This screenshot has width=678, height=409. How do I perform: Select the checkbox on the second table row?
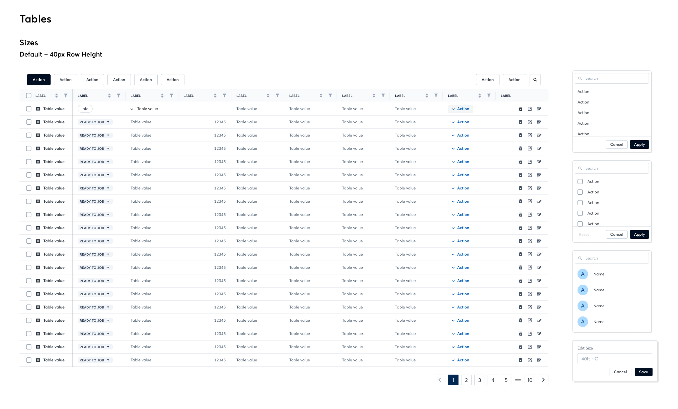29,122
